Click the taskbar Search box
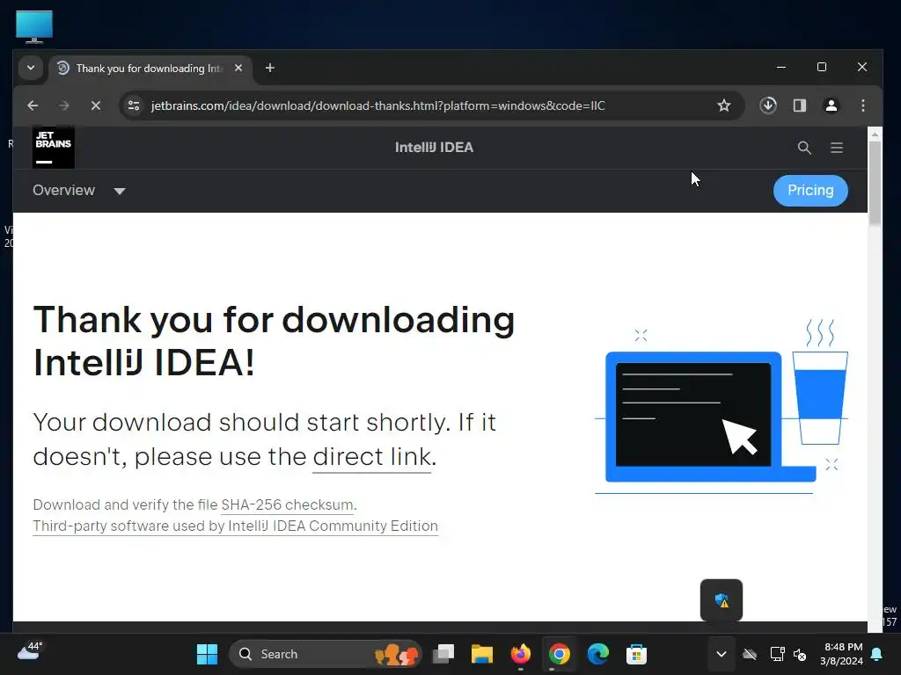 click(326, 654)
